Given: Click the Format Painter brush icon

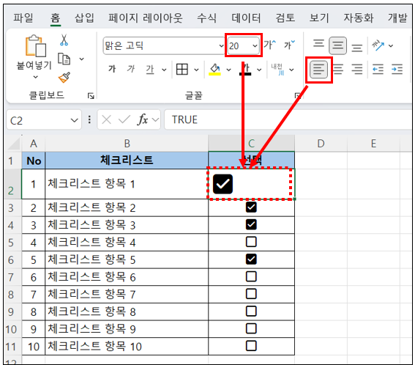Looking at the screenshot, I should 64,77.
